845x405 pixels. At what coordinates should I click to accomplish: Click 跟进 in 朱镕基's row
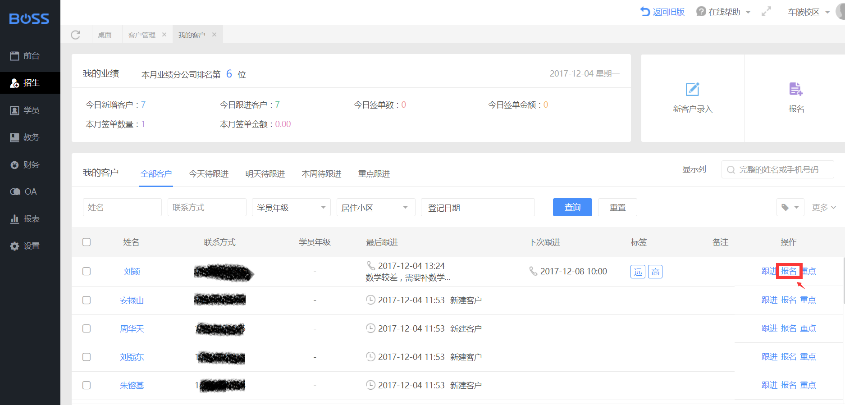pos(769,385)
